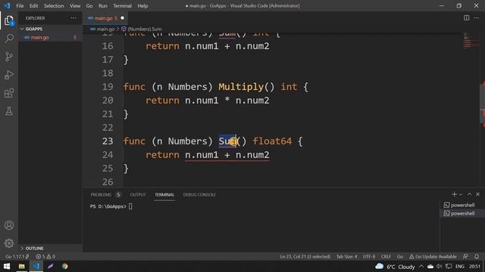
Task: Change the UTF-8 file encoding
Action: tap(369, 257)
